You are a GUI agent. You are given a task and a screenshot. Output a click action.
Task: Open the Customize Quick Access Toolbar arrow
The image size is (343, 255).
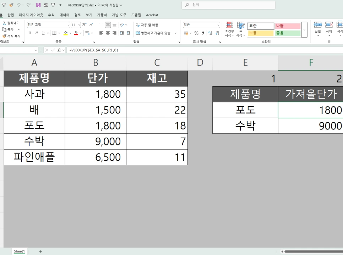pyautogui.click(x=60, y=5)
